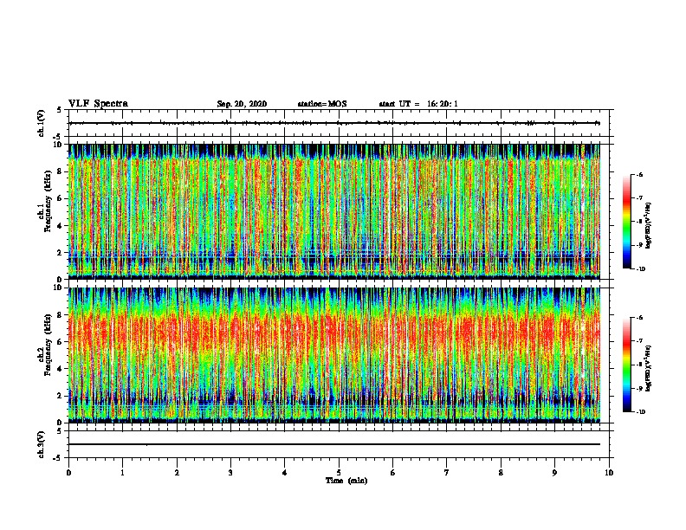Click the "-10" label on ch.1 color bar
The width and height of the screenshot is (686, 530).
click(x=641, y=269)
